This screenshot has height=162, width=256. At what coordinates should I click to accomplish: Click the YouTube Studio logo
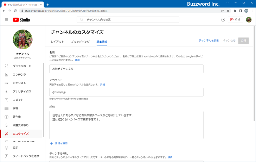click(x=21, y=20)
